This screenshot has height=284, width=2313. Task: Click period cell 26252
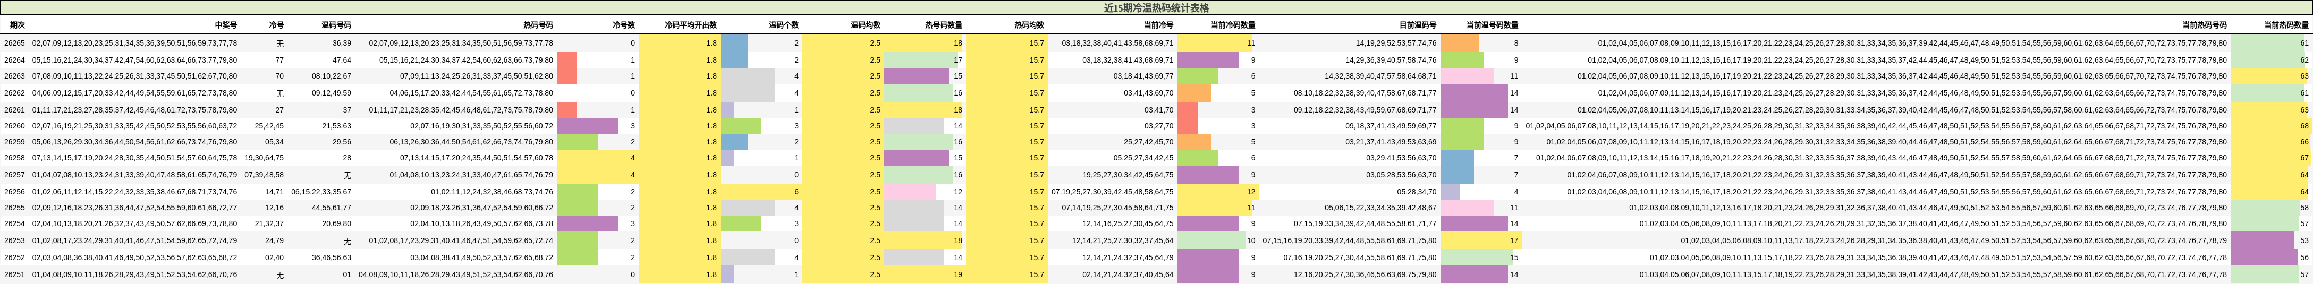[14, 257]
